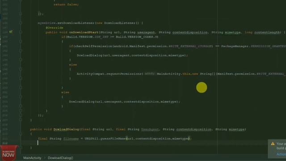Collapse the onDownloadStart method fold marker
The image size is (286, 161).
[x=21, y=32]
